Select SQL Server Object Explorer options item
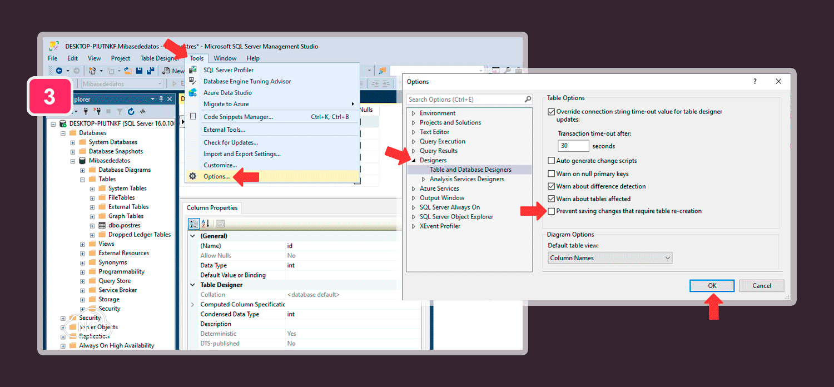Image resolution: width=834 pixels, height=387 pixels. (x=456, y=217)
